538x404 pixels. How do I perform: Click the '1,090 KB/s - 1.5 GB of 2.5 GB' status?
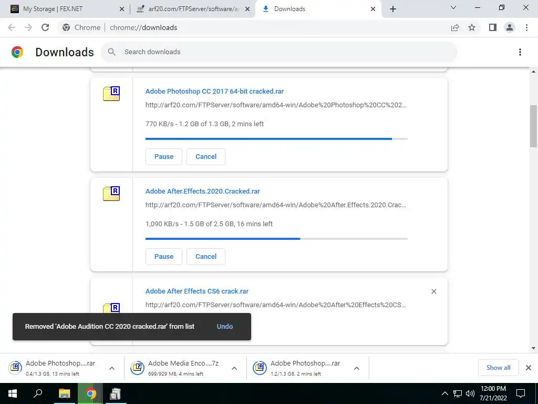(209, 224)
